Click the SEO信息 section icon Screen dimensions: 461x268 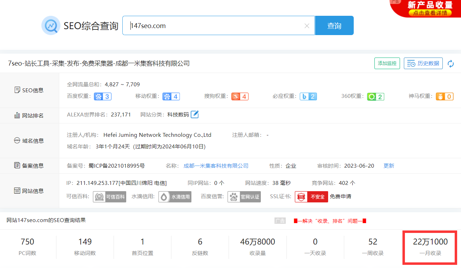[17, 90]
